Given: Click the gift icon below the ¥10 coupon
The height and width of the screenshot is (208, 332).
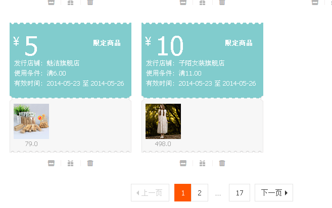Looking at the screenshot, I should 202,163.
